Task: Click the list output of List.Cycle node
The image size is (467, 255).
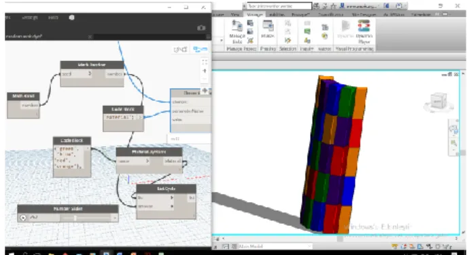Action: coord(192,197)
